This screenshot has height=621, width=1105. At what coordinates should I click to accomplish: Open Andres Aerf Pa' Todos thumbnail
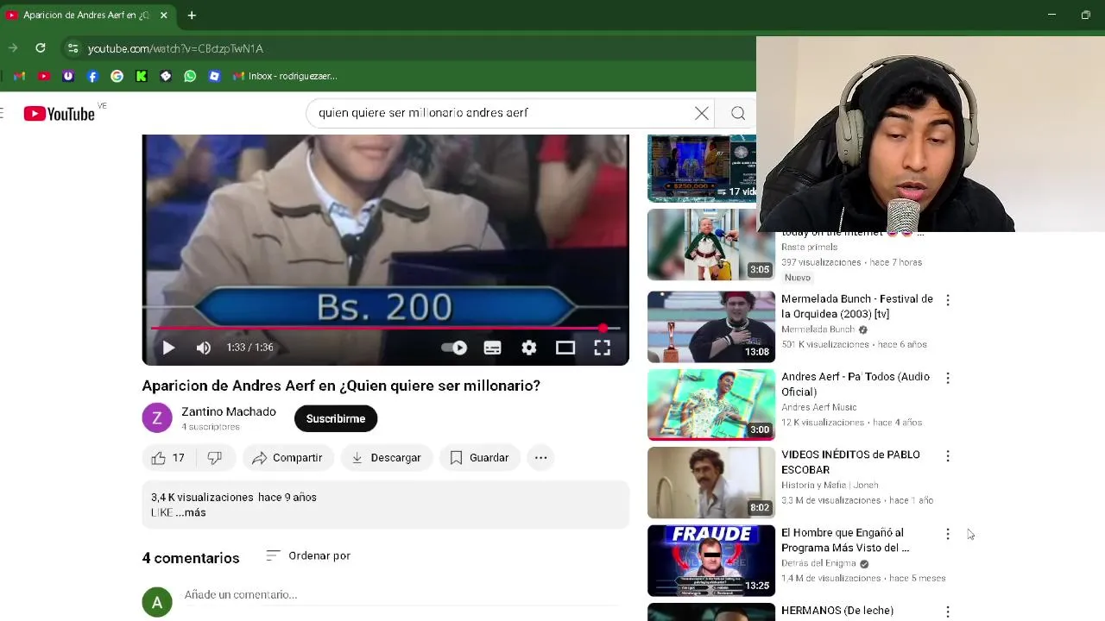pyautogui.click(x=711, y=405)
